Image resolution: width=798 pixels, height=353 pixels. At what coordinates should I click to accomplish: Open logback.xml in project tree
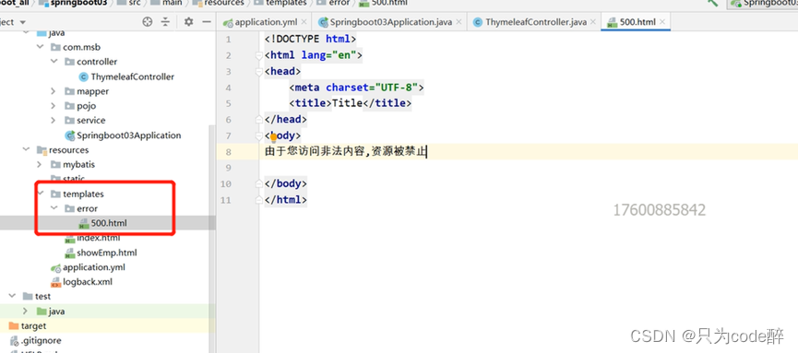pos(81,281)
